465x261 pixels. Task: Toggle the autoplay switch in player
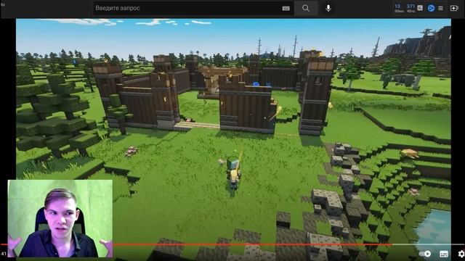pyautogui.click(x=425, y=254)
